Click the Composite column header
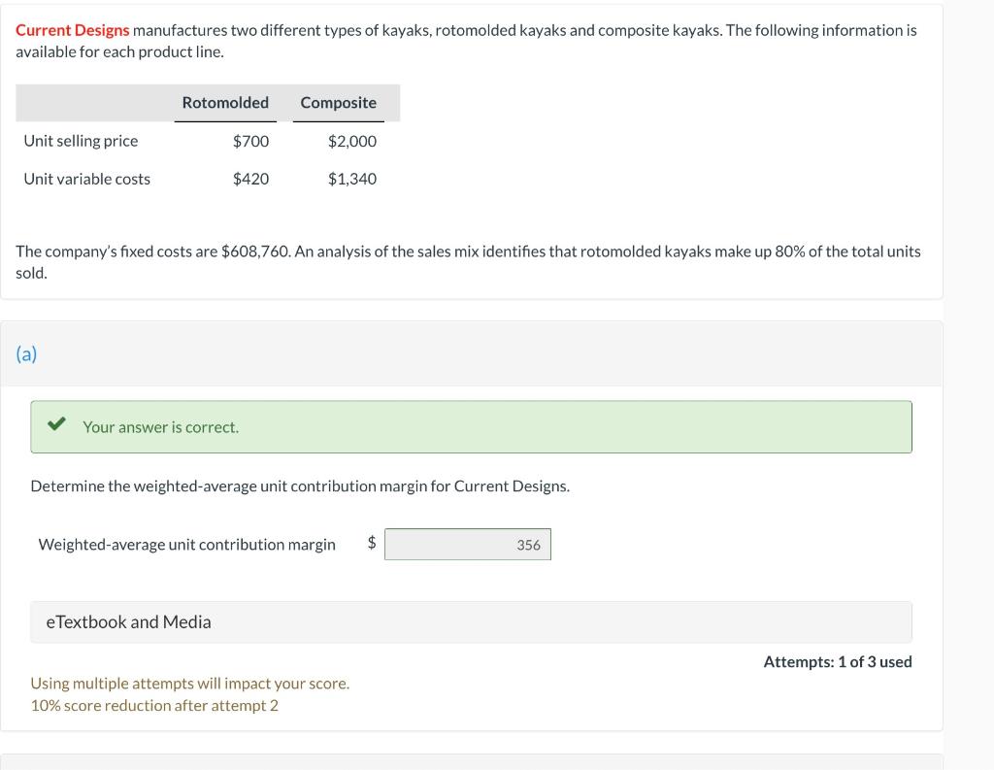Screen dimensions: 994x770 click(x=338, y=103)
